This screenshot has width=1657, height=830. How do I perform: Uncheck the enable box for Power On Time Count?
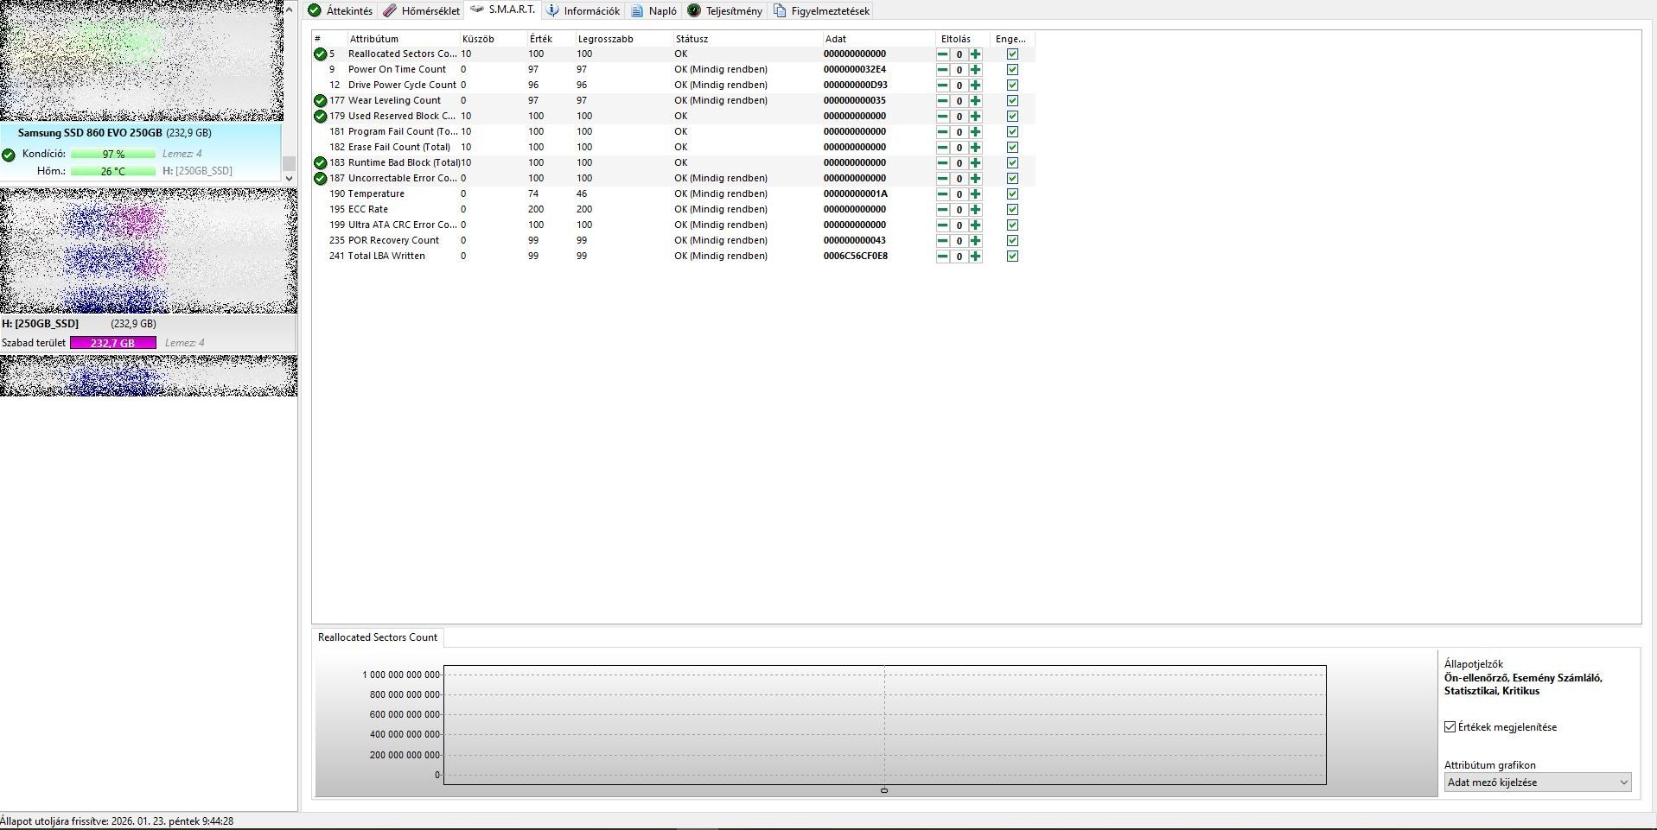[x=1012, y=70]
